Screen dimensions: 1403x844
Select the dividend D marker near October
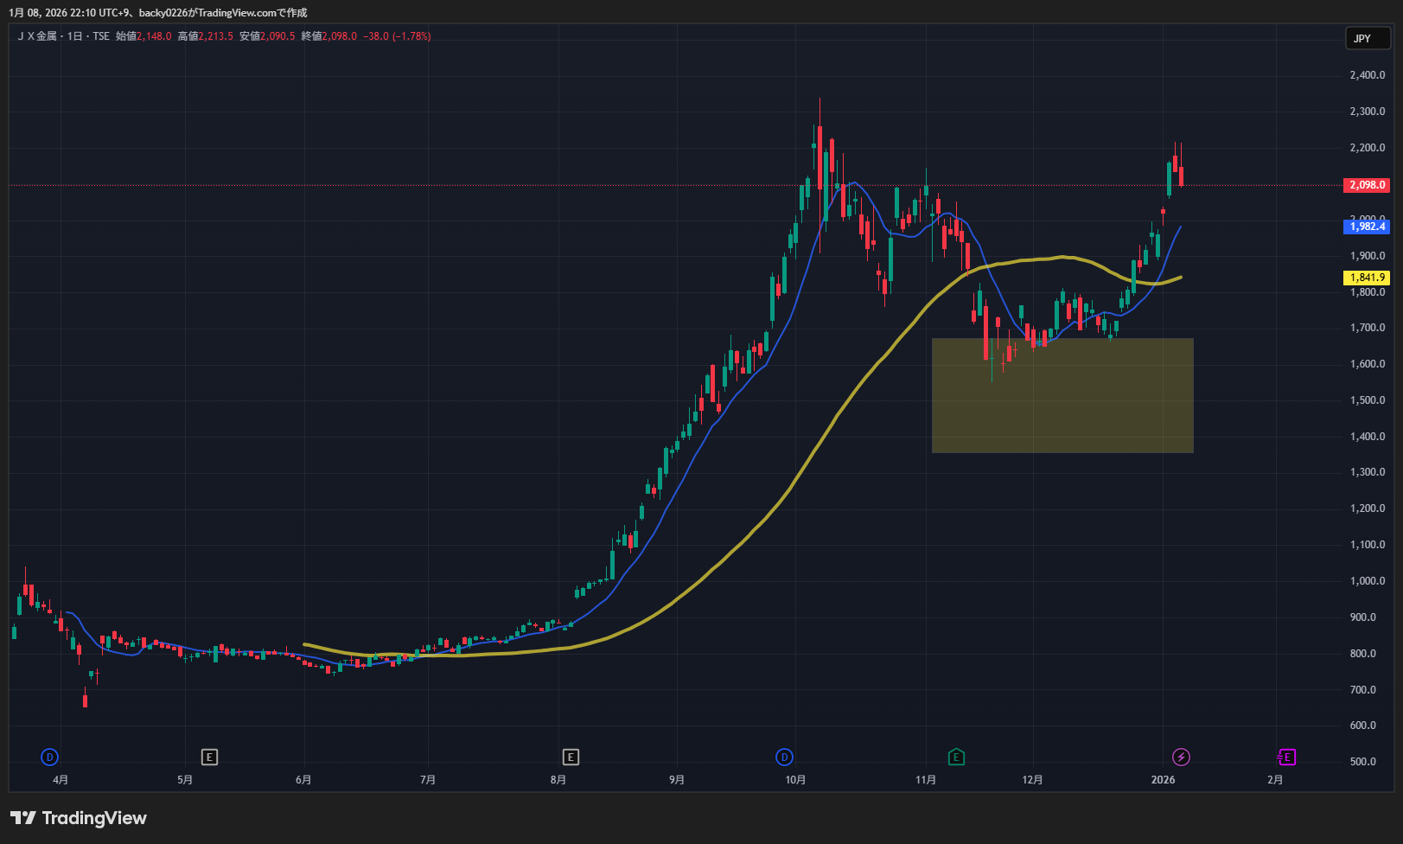pyautogui.click(x=784, y=758)
